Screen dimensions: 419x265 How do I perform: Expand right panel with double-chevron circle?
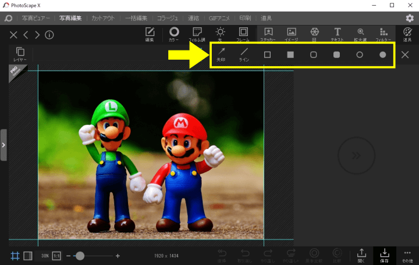(356, 155)
